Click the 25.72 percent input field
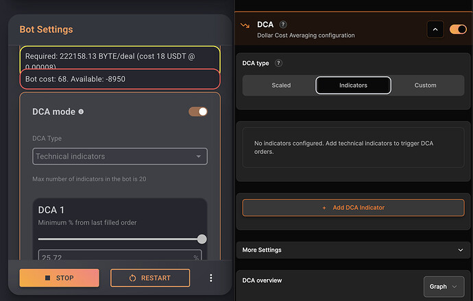 click(120, 255)
